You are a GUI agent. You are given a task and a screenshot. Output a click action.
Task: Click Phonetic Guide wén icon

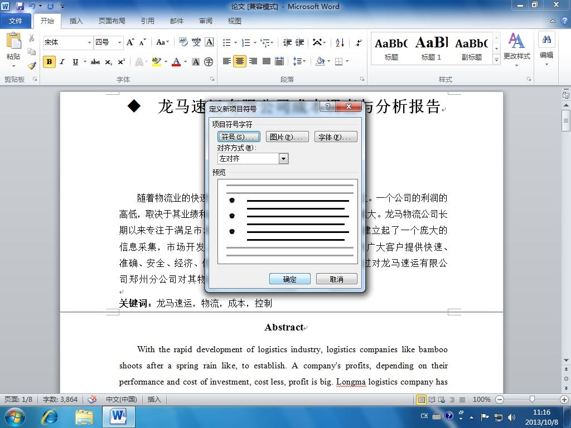pyautogui.click(x=196, y=42)
